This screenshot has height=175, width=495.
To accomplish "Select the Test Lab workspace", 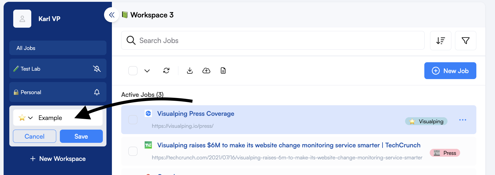I will coord(58,69).
